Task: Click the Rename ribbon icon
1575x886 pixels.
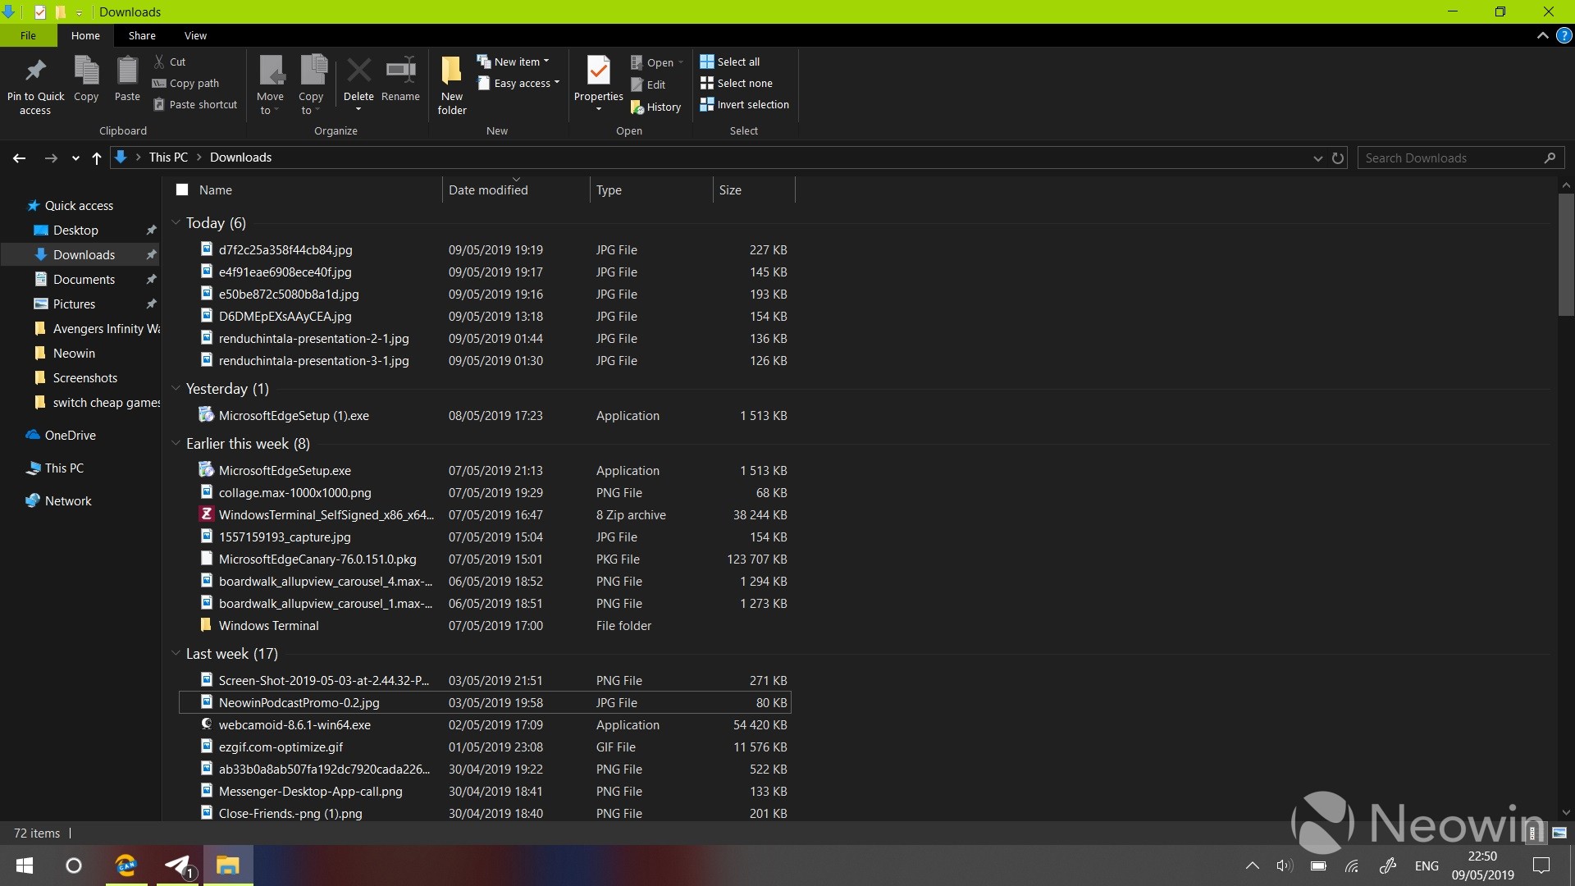Action: [x=400, y=72]
